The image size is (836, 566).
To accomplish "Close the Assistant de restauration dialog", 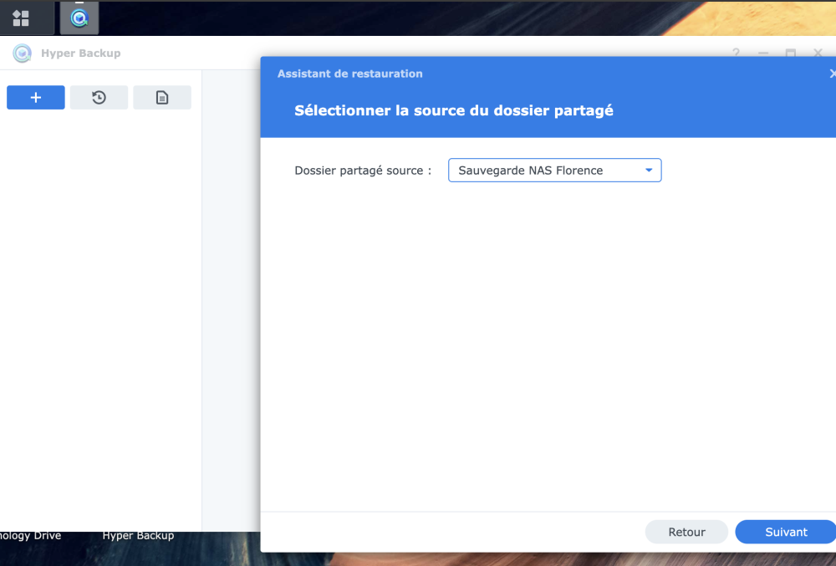I will 833,74.
